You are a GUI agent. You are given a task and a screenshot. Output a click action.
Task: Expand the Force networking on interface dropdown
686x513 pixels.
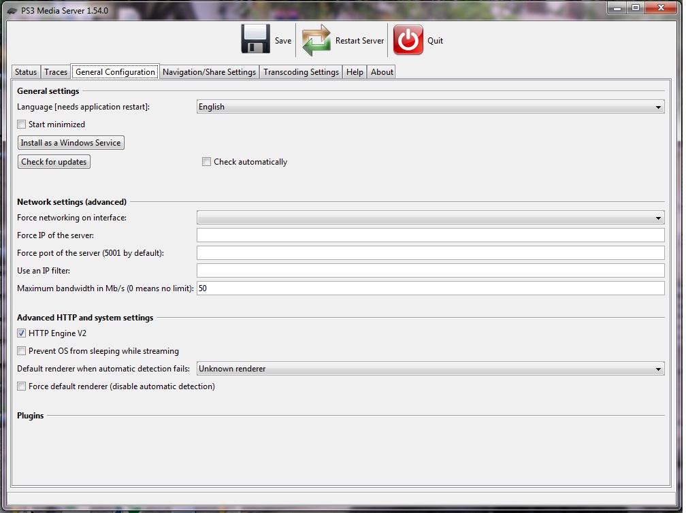coord(431,218)
